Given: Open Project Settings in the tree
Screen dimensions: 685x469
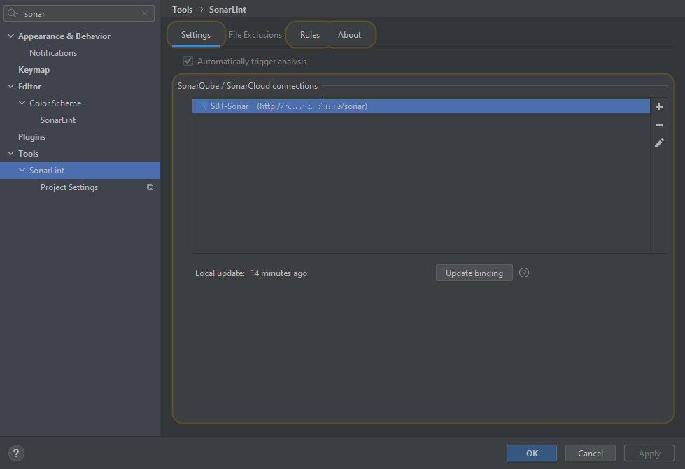Looking at the screenshot, I should 69,187.
